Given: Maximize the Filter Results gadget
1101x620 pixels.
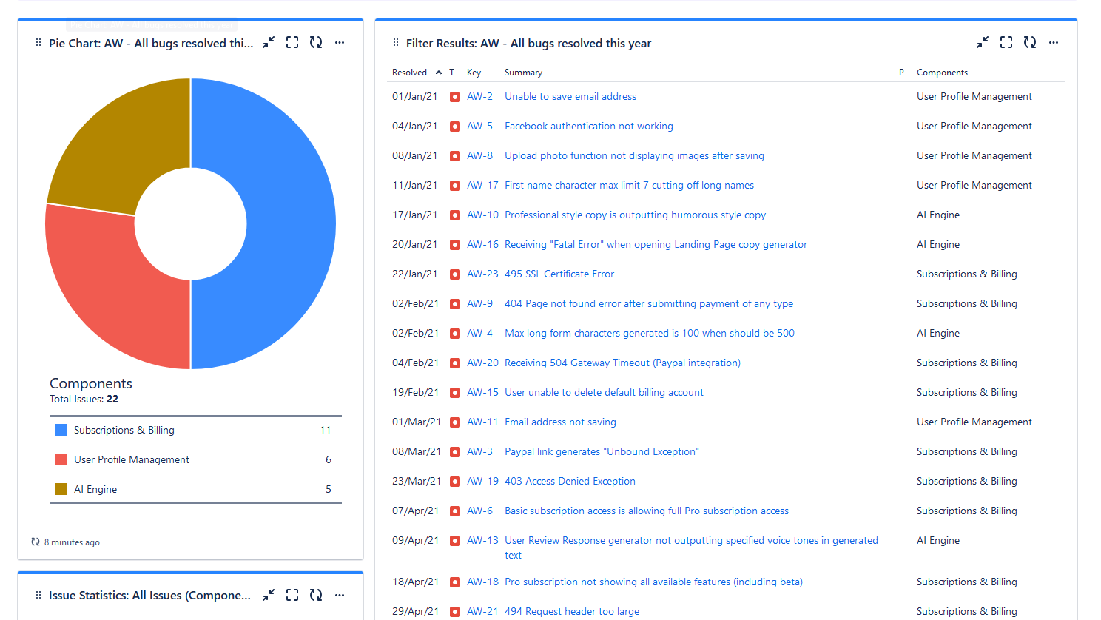Looking at the screenshot, I should pyautogui.click(x=1006, y=42).
